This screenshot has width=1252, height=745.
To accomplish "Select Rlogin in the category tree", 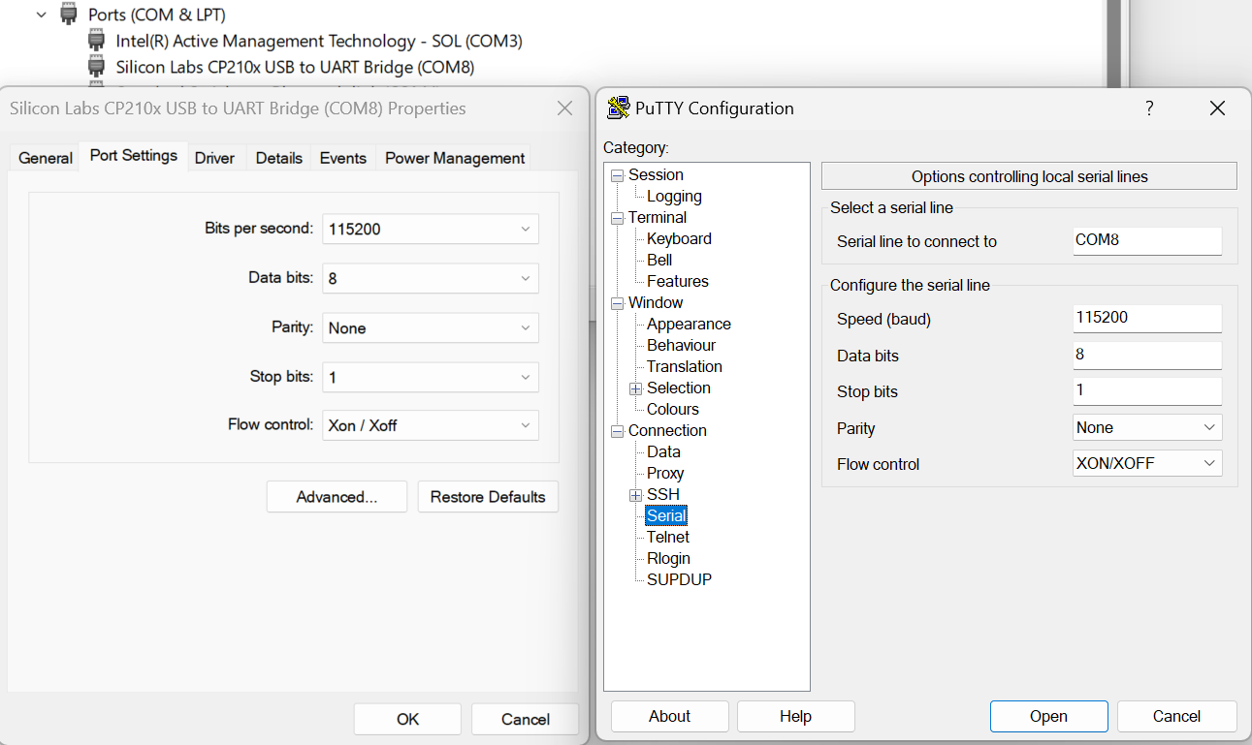I will [668, 559].
